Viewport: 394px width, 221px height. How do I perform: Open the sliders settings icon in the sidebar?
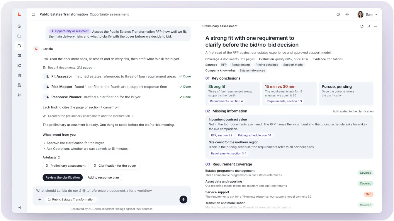click(19, 95)
